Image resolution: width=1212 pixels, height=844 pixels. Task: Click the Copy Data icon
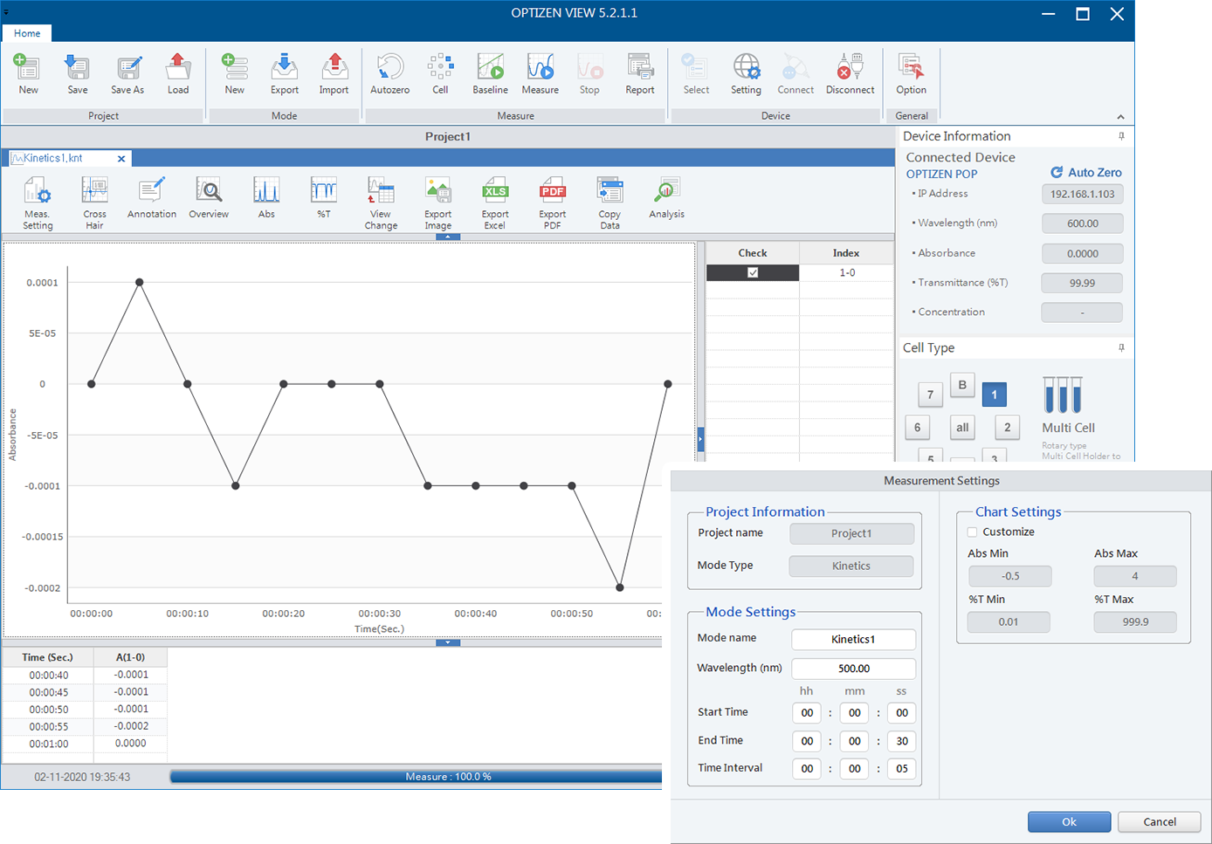609,191
